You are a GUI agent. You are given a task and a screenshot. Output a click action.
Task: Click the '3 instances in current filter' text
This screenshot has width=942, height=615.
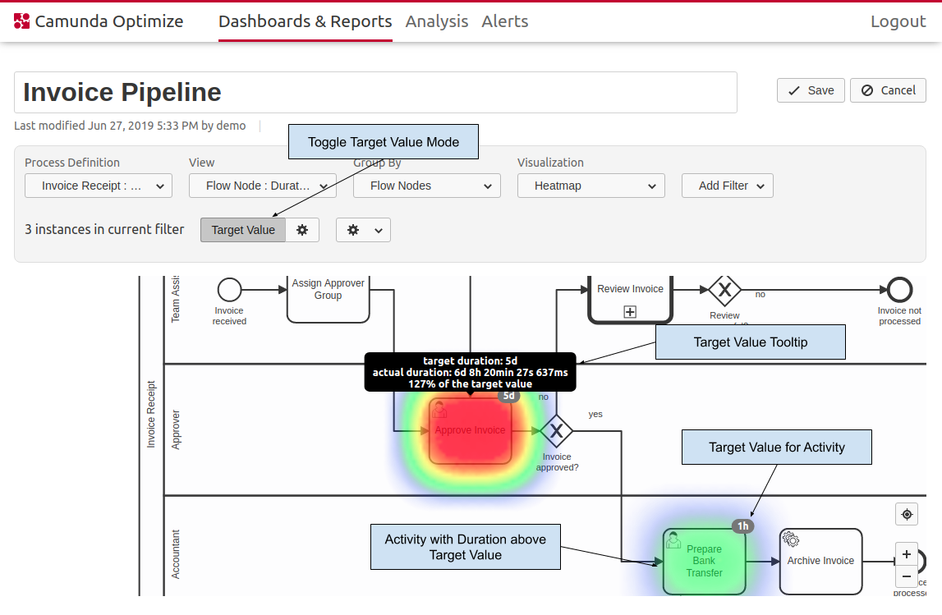[104, 229]
